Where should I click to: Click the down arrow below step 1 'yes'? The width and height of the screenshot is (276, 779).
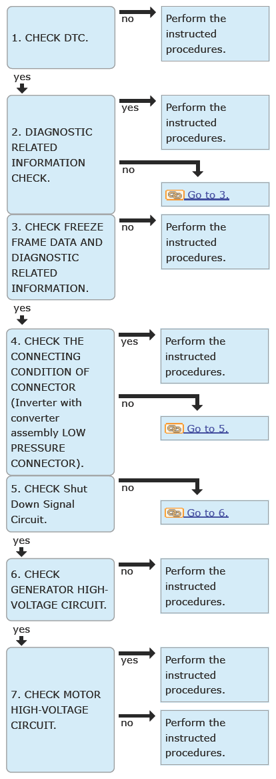coord(22,88)
